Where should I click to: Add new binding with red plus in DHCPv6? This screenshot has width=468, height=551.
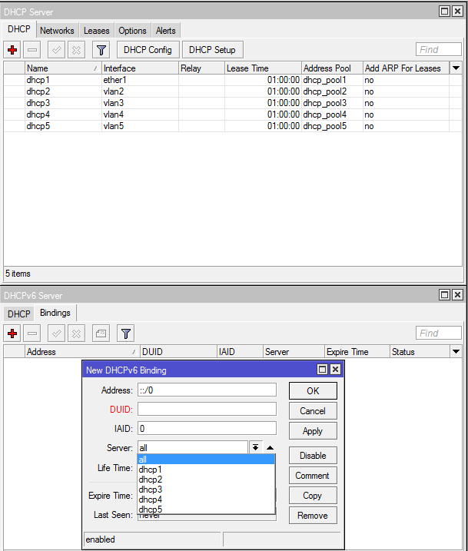pos(12,333)
